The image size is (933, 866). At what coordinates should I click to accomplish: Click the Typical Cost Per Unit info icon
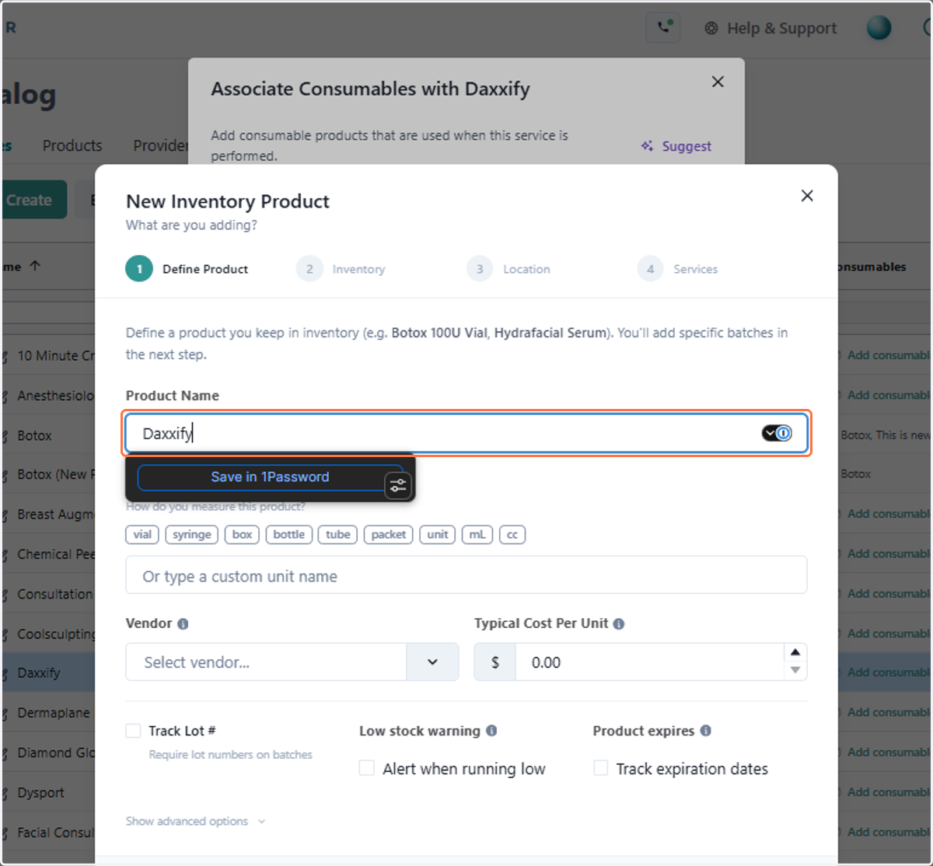click(x=619, y=623)
